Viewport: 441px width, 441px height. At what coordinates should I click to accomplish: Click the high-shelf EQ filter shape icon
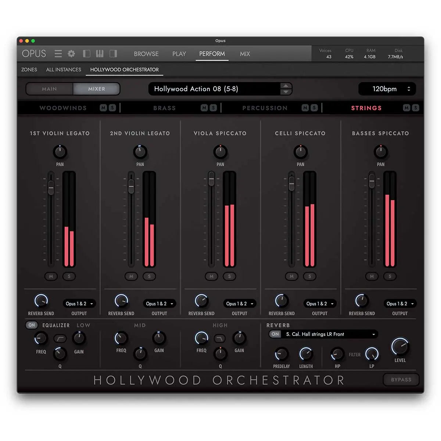point(220,338)
